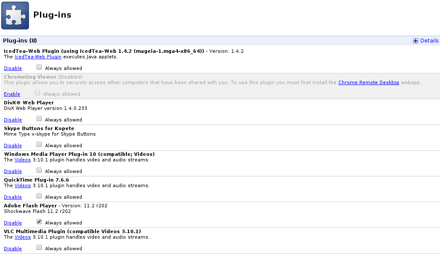Disable Skype Buttons for Kopete

(x=12, y=146)
